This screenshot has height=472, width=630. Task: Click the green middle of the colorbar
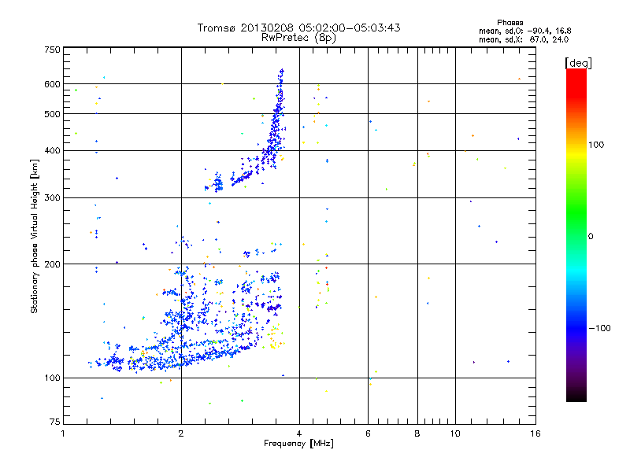point(576,217)
